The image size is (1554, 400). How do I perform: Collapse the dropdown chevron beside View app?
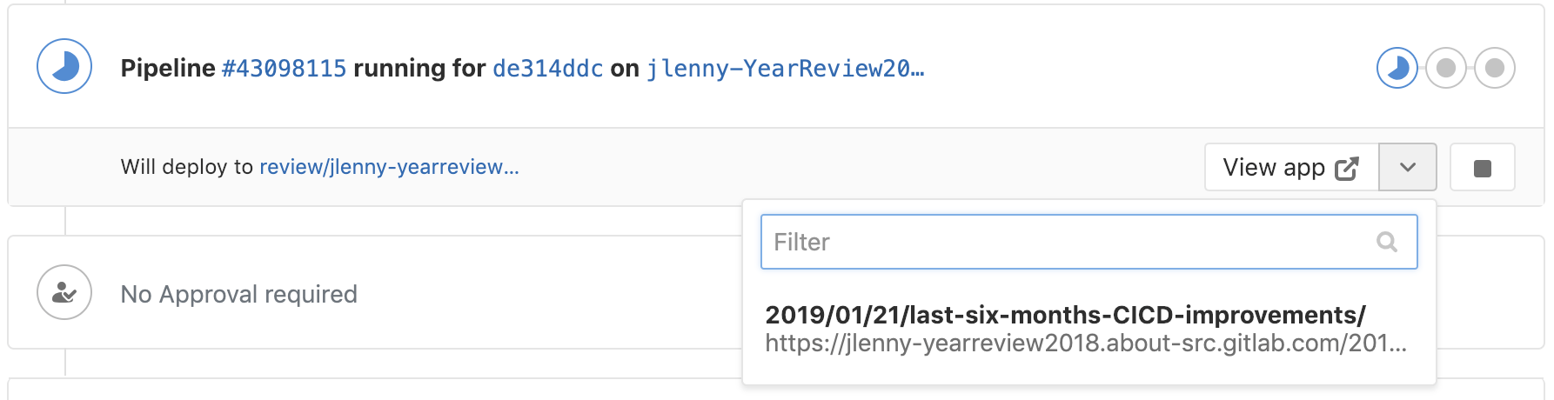1408,168
